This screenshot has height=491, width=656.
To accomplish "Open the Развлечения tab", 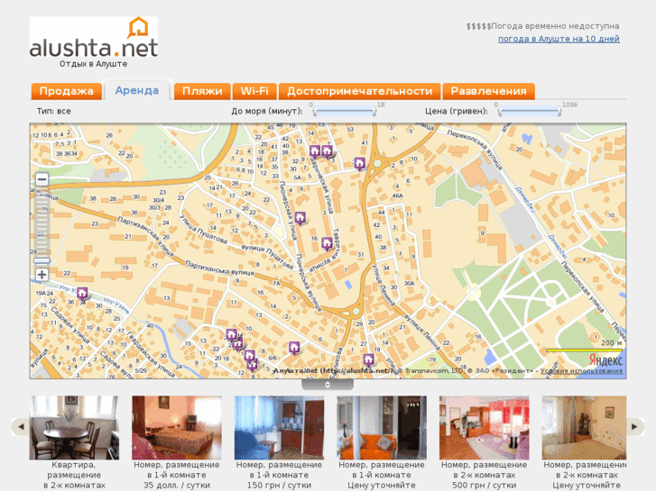I will (489, 91).
